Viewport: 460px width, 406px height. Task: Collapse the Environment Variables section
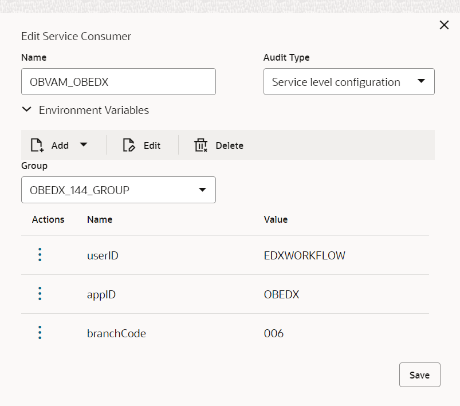tap(27, 110)
